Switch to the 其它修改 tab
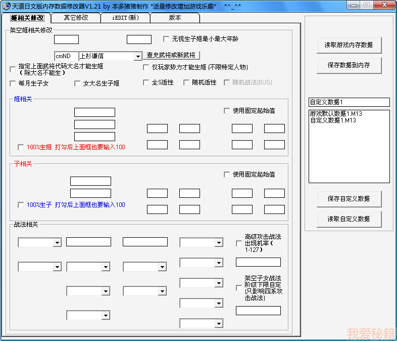 pyautogui.click(x=76, y=18)
